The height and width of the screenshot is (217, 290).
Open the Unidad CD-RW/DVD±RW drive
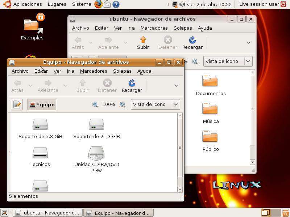click(96, 153)
